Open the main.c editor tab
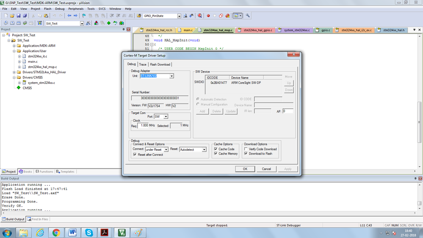Viewport: 423px width, 238px height. click(185, 30)
